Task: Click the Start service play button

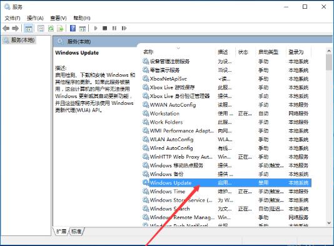Action: (96, 28)
